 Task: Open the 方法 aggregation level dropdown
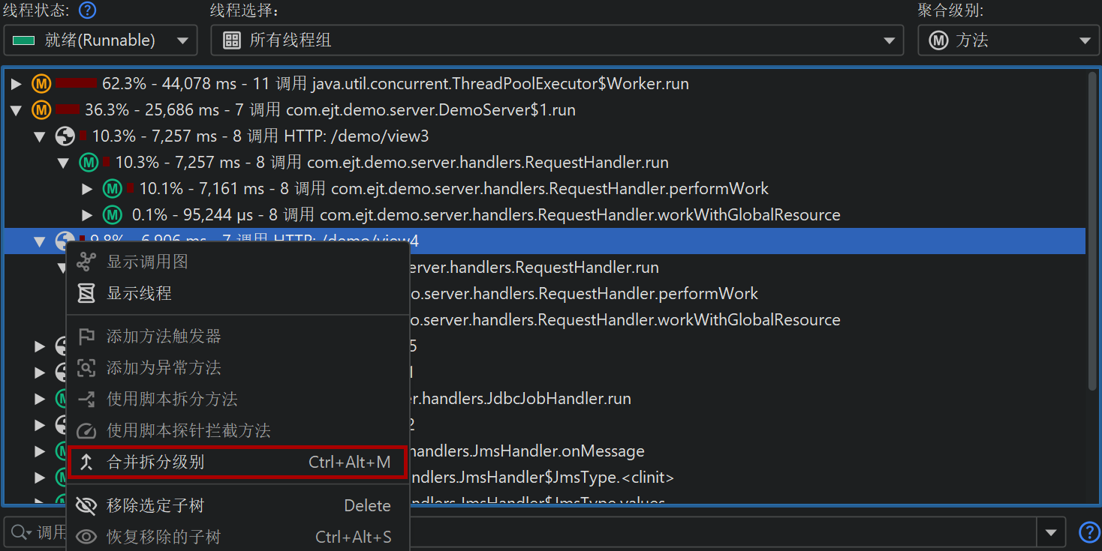click(x=1009, y=40)
